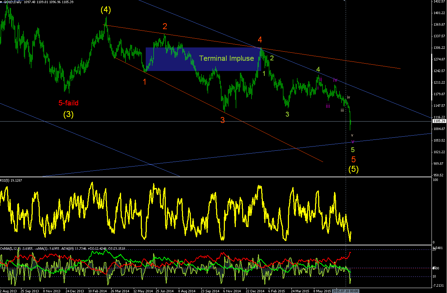Click the GOLD,Daily chart title text

[12, 2]
